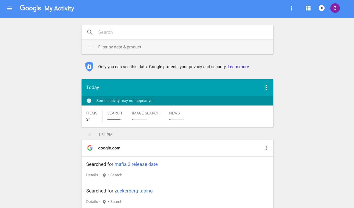Image resolution: width=354 pixels, height=208 pixels.
Task: Open the mafia 3 release date link
Action: (x=136, y=164)
